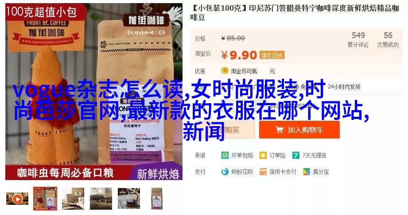Click the 集分宝 points icon
Viewport: 408px width, 215px height.
point(307,172)
